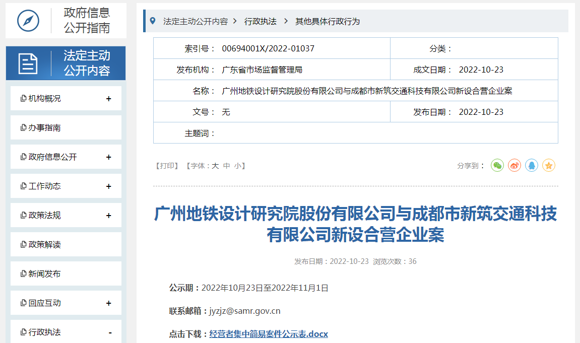Set font size to 小
The height and width of the screenshot is (343, 580).
click(238, 166)
